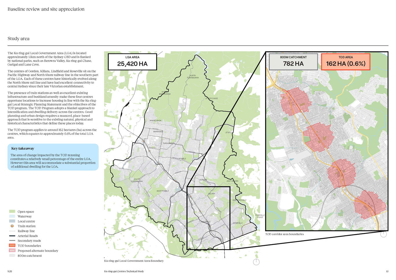Select the 800M CATCHMENT 782 HA box
The width and height of the screenshot is (396, 280).
pos(293,62)
